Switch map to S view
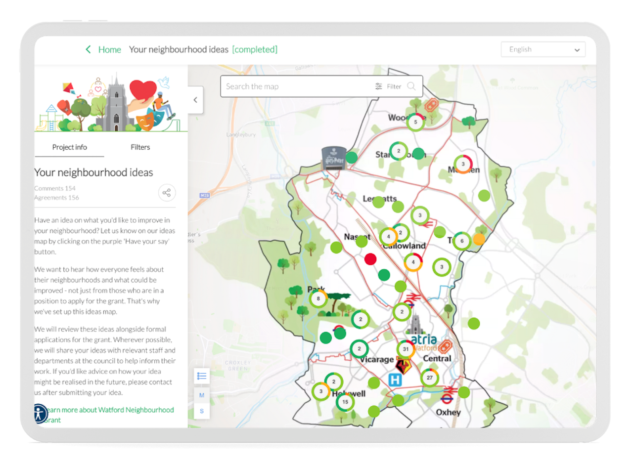 click(x=202, y=411)
